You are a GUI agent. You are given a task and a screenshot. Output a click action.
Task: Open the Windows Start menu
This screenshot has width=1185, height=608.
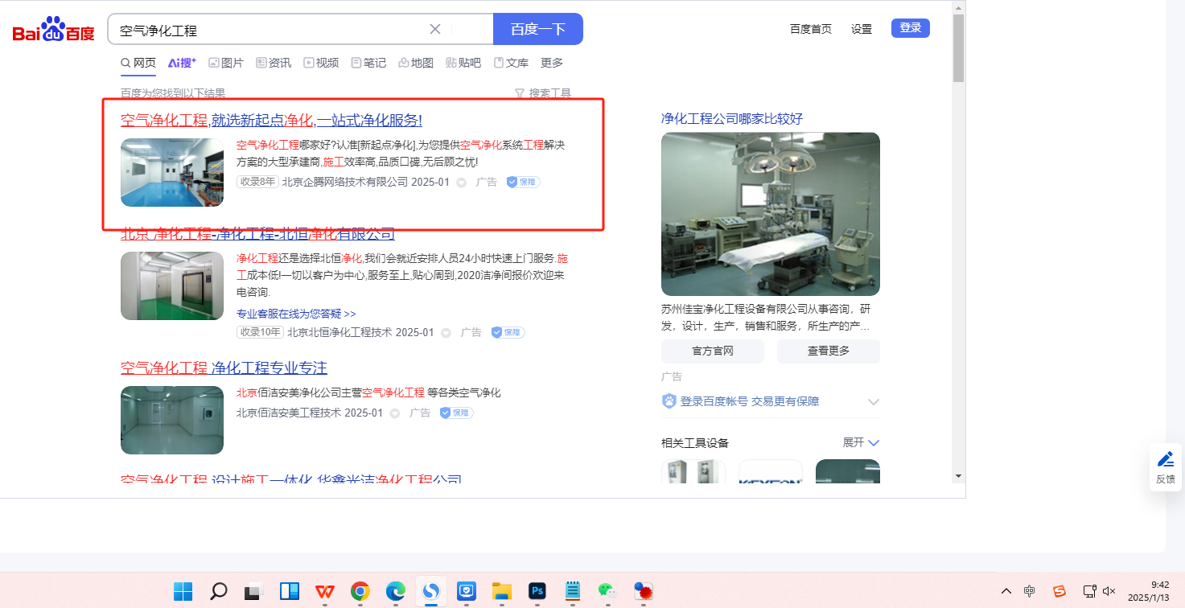pyautogui.click(x=183, y=591)
